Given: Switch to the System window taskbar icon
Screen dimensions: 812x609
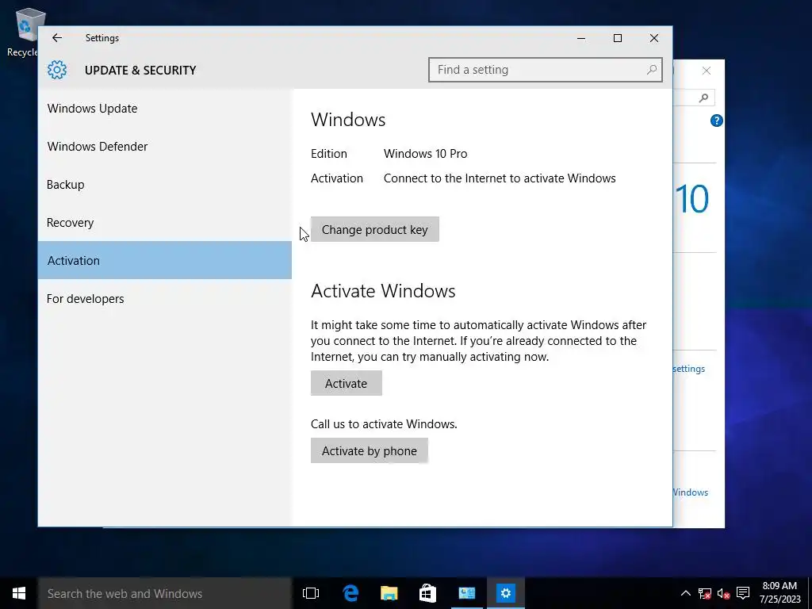Looking at the screenshot, I should (466, 593).
